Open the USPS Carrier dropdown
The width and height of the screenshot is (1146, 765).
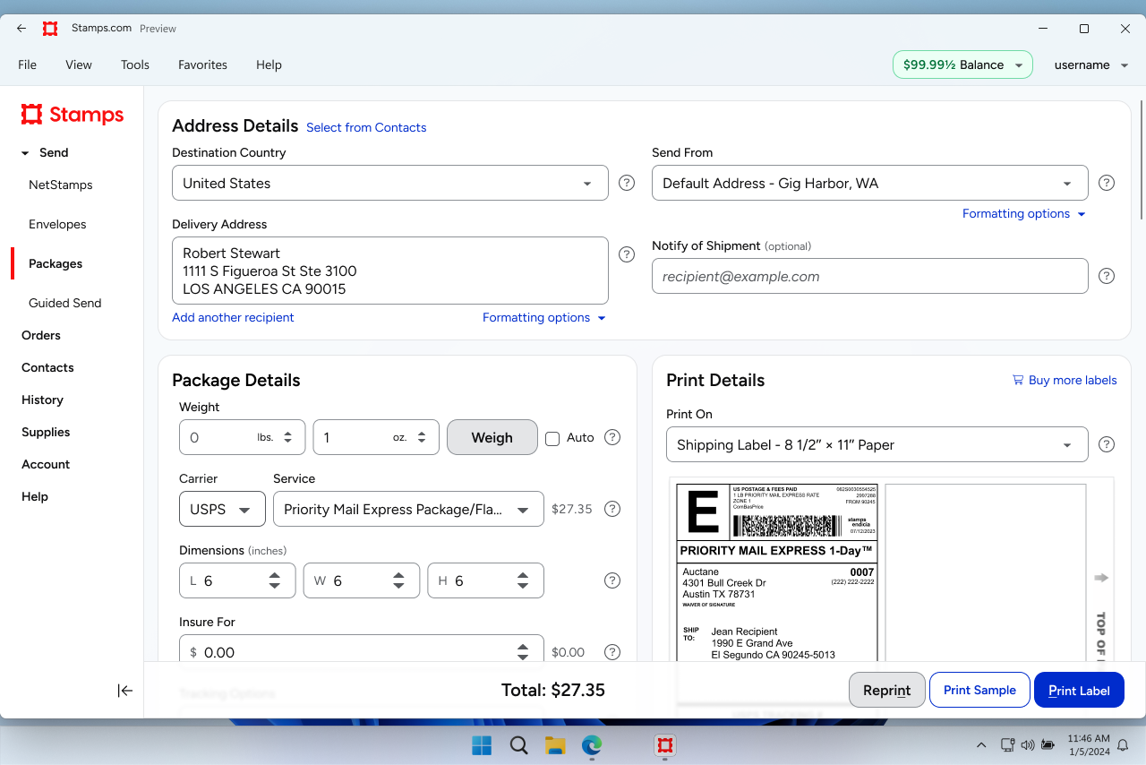tap(222, 509)
